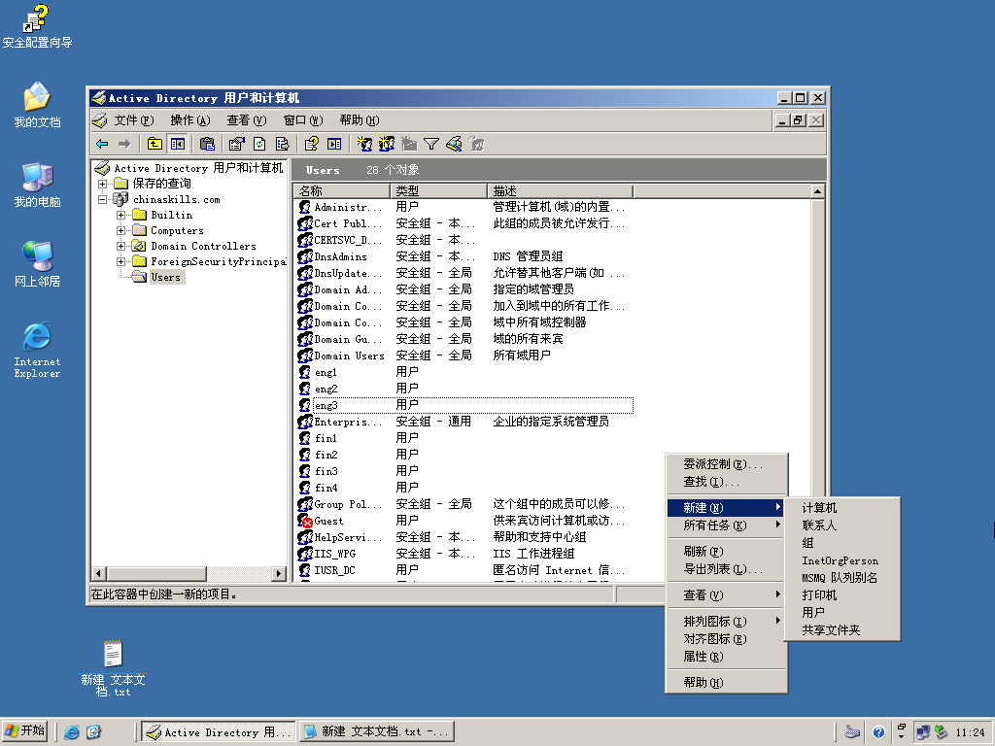Select the 我的电脑 desktop icon
995x746 pixels.
(x=38, y=186)
